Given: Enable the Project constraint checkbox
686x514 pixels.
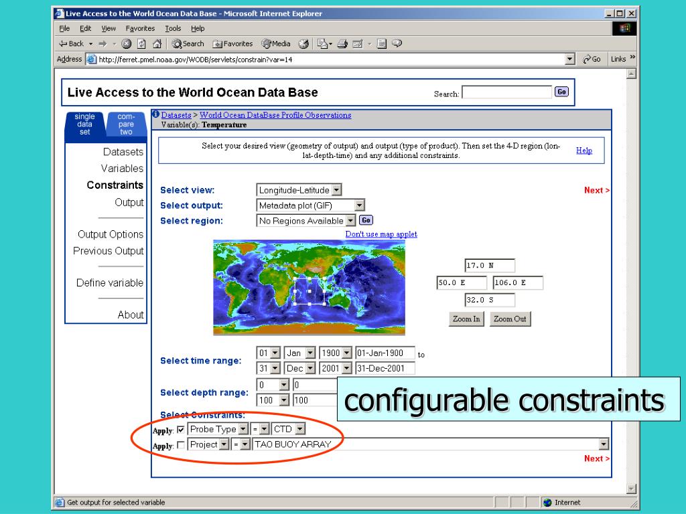Looking at the screenshot, I should [x=181, y=445].
